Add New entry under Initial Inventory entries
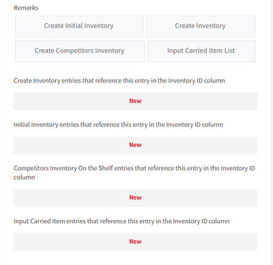 pyautogui.click(x=135, y=145)
